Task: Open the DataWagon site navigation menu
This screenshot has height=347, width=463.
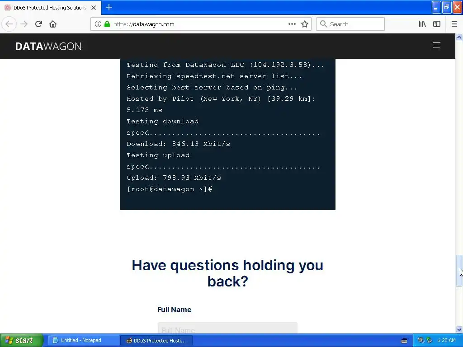Action: pos(437,45)
